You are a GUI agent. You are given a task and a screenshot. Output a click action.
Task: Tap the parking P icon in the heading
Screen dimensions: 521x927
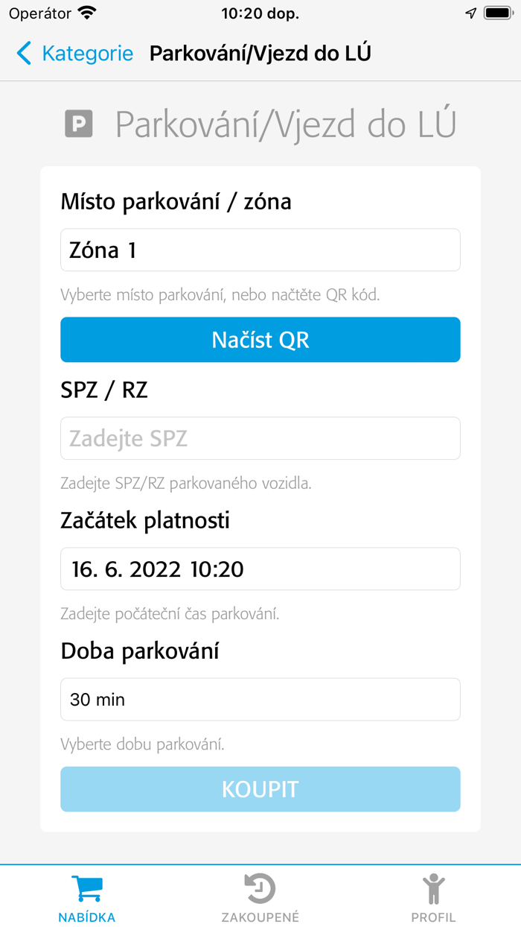[79, 124]
